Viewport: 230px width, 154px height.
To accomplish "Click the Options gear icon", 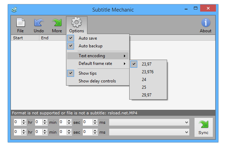I will coord(76,23).
